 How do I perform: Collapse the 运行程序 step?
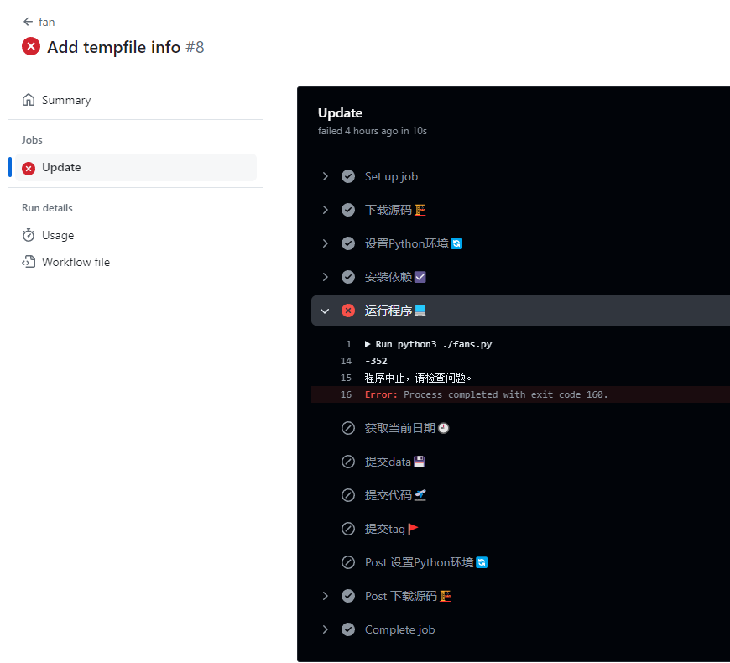click(x=325, y=311)
